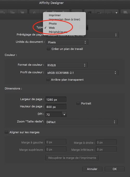This screenshot has height=177, width=130.
Task: Select Imprimer from the Type menu
Action: click(55, 15)
